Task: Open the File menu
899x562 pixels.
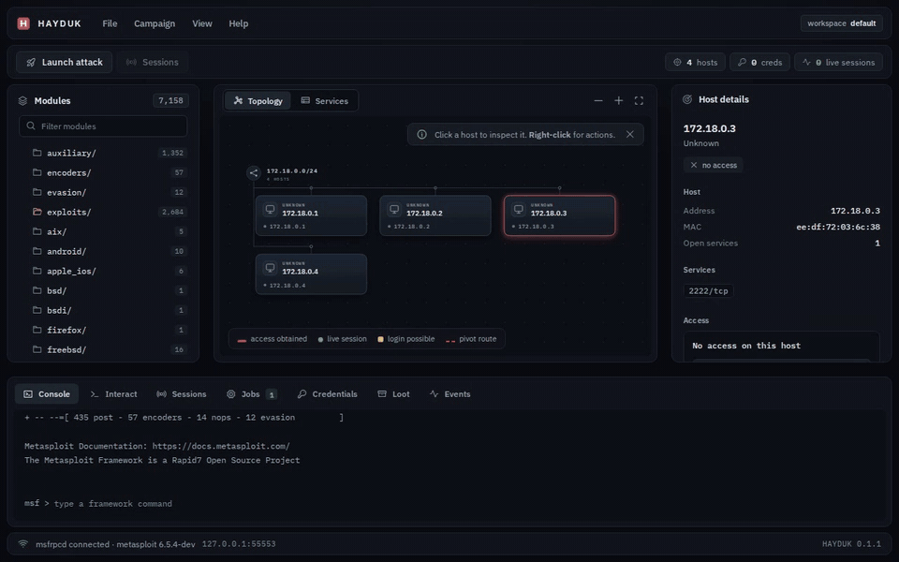Action: (110, 23)
